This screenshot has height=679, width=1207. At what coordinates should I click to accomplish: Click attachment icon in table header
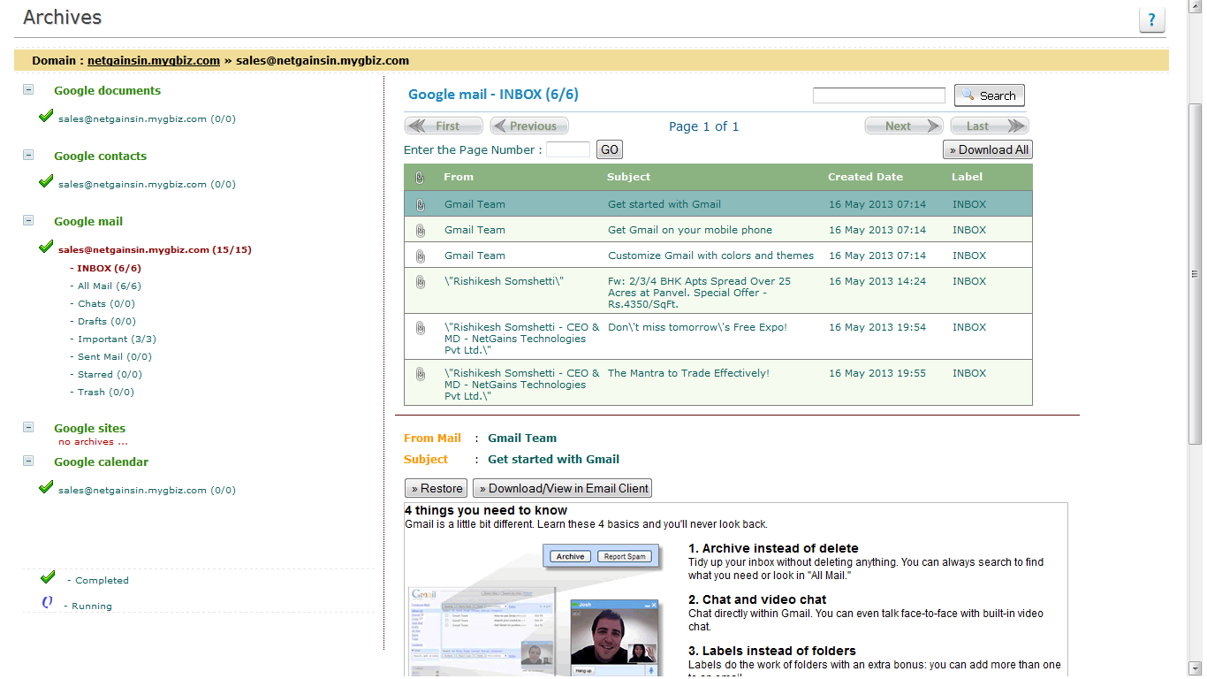[x=420, y=178]
